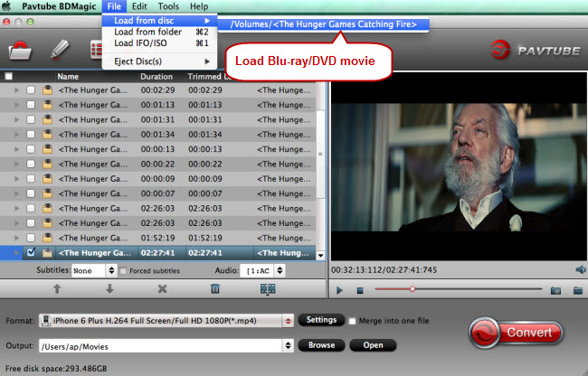The width and height of the screenshot is (588, 376).
Task: Click clapboard icon of 00:01:31 title
Action: coord(47,120)
